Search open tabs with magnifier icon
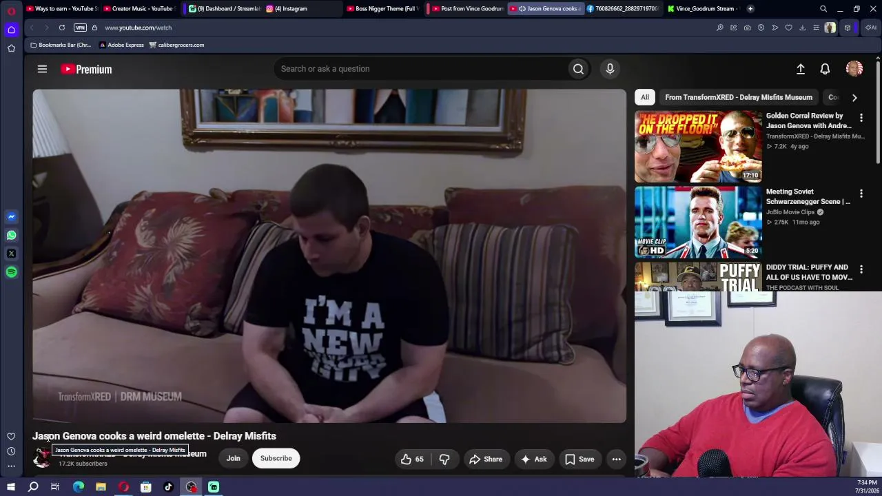Screen dimensions: 882x496 (823, 9)
